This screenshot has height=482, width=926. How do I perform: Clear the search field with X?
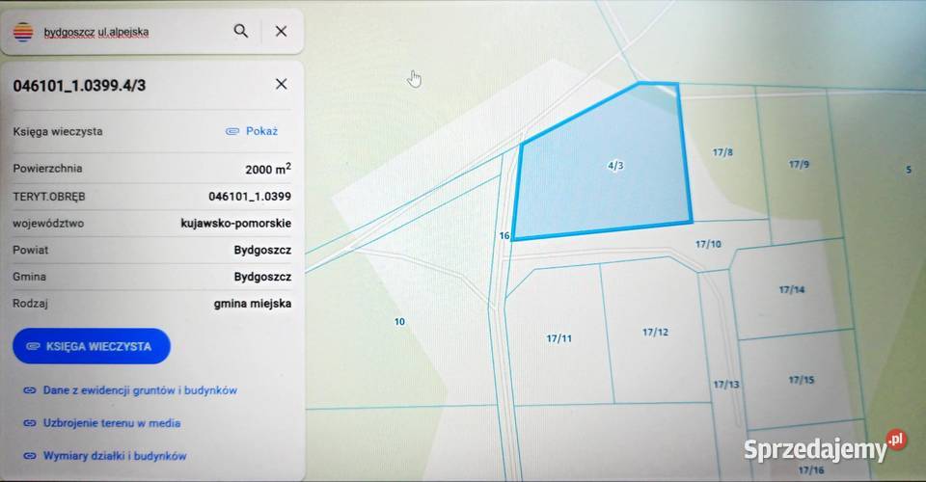click(x=281, y=31)
